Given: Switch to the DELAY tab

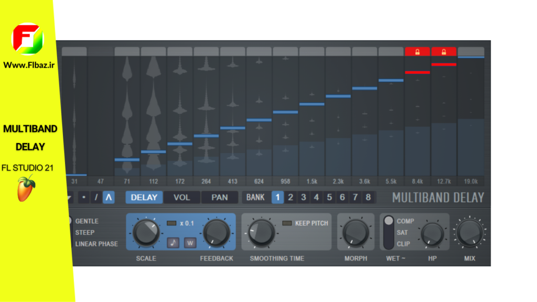Looking at the screenshot, I should 144,198.
